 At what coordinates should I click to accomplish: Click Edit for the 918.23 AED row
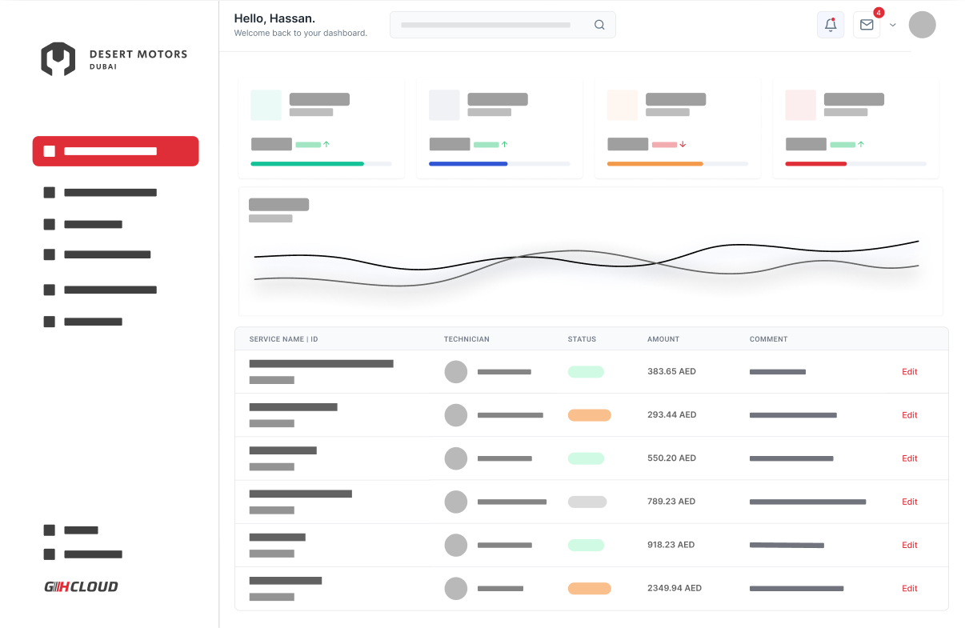click(x=910, y=545)
